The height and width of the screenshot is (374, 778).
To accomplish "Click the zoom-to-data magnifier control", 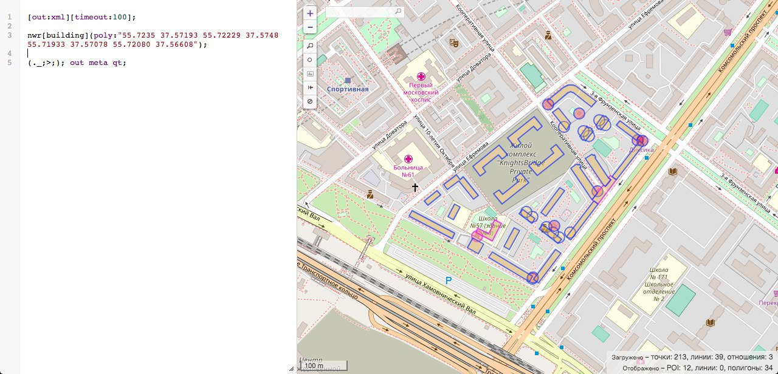I will tap(310, 46).
